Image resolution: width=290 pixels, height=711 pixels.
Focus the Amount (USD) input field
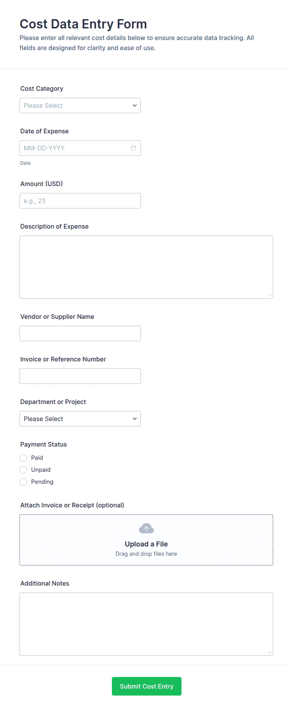point(80,201)
